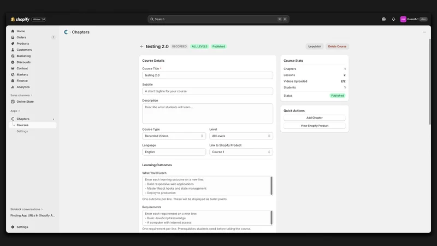Click the Customers person icon
Screen dimensions: 437x246
tap(13, 50)
